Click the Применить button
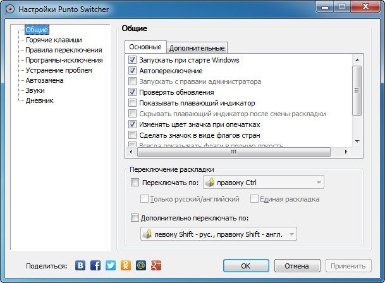385x283 pixels. 348,266
